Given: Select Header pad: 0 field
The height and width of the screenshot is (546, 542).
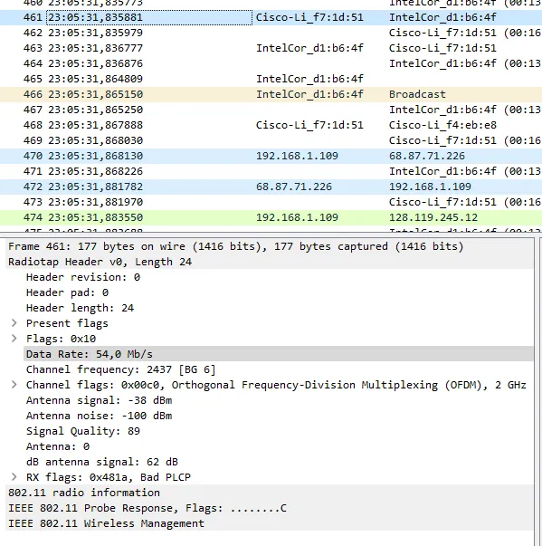Looking at the screenshot, I should tap(279, 292).
